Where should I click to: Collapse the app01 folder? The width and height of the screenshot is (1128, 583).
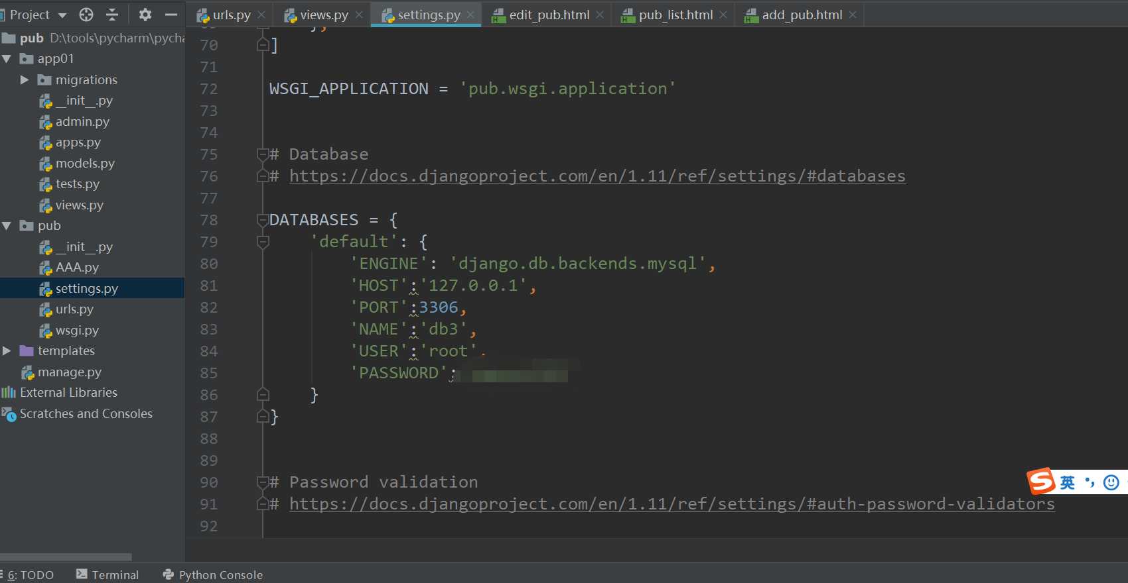click(x=7, y=59)
